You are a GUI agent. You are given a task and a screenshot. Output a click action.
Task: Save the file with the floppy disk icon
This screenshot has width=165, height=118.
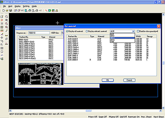point(11,11)
